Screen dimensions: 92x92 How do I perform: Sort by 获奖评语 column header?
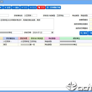click(x=24, y=38)
